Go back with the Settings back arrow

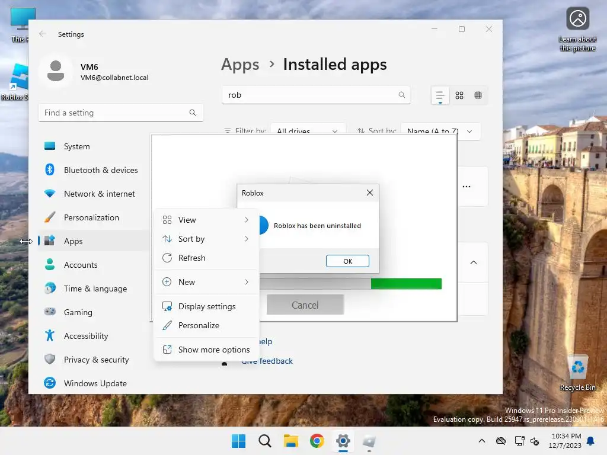pyautogui.click(x=43, y=34)
